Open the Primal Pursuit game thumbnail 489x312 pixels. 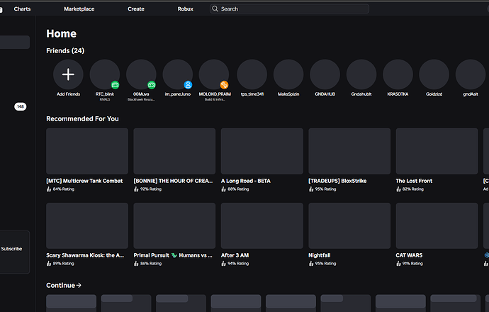[x=174, y=225]
